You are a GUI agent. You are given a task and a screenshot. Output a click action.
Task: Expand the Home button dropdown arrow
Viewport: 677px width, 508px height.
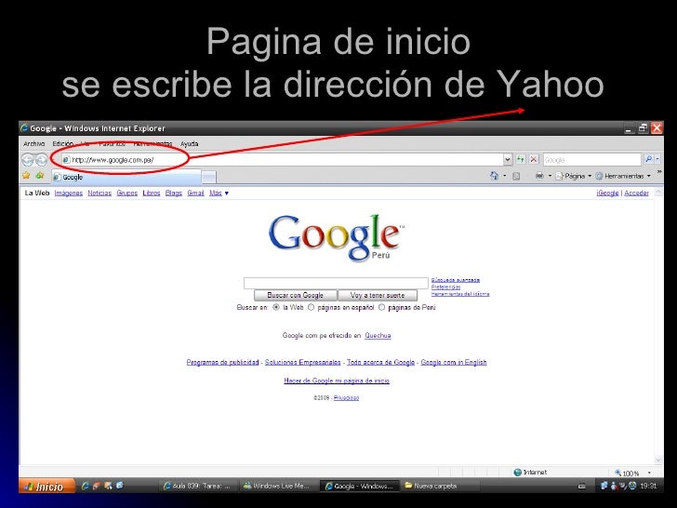click(505, 176)
